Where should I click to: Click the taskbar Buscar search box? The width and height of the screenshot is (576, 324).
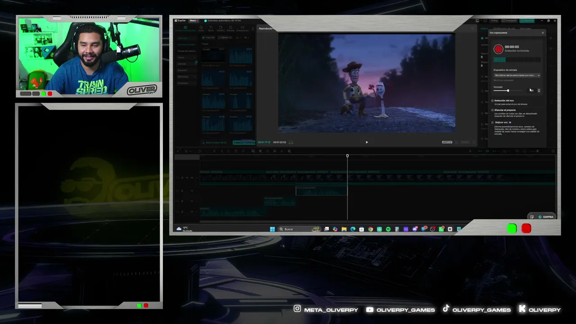pos(300,229)
